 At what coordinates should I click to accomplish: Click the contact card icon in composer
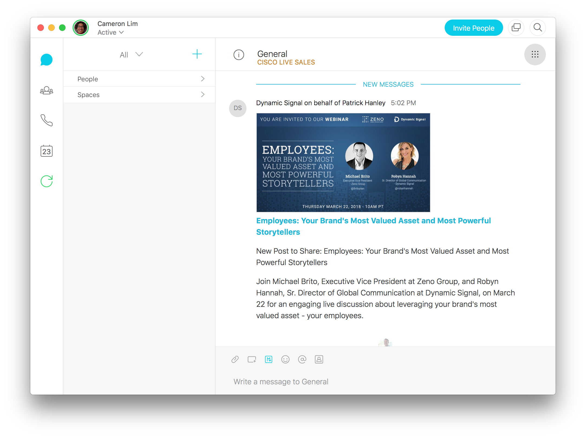(x=319, y=359)
